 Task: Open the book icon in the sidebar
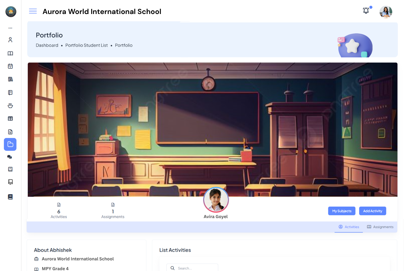[x=10, y=53]
